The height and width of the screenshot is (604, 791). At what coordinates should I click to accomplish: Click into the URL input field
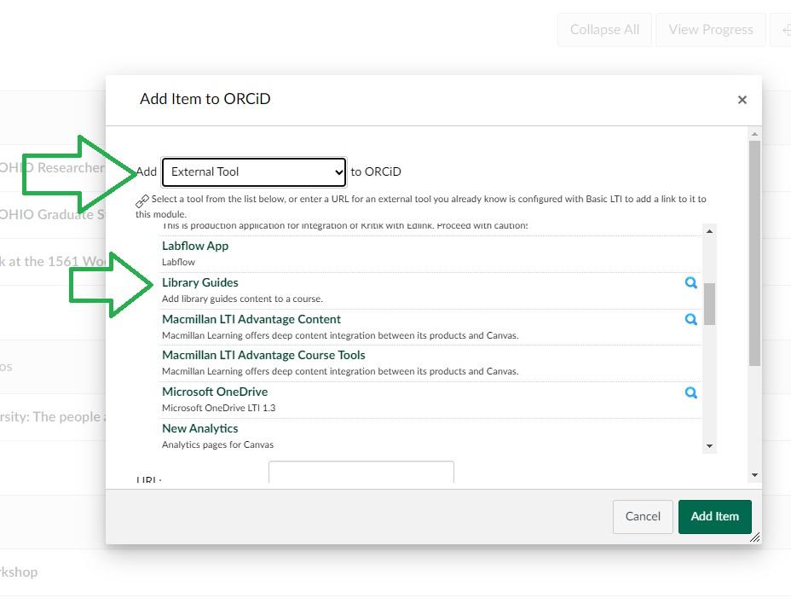pyautogui.click(x=361, y=473)
